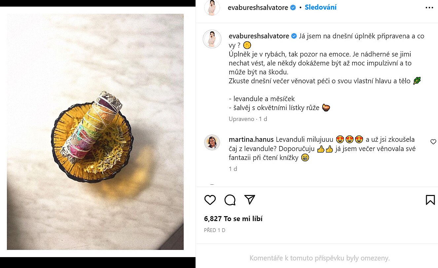Share post with paper plane icon
This screenshot has height=268, width=438.
coord(250,200)
